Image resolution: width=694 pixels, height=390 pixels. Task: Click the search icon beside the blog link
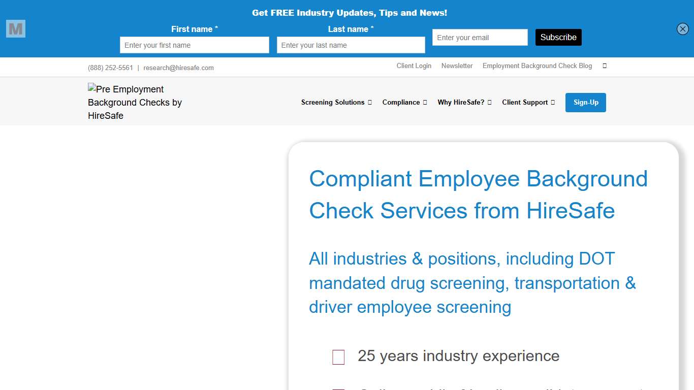[604, 66]
